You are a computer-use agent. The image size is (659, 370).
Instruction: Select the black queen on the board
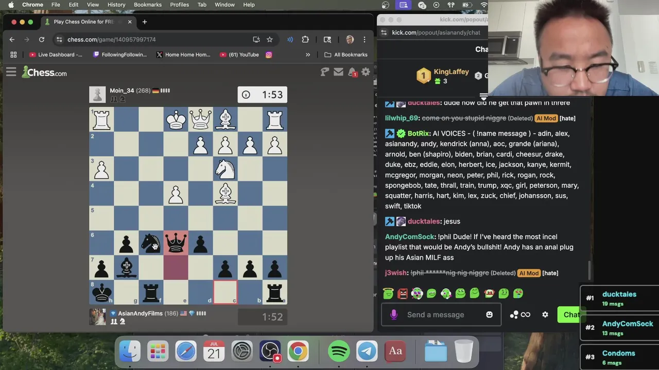[176, 244]
